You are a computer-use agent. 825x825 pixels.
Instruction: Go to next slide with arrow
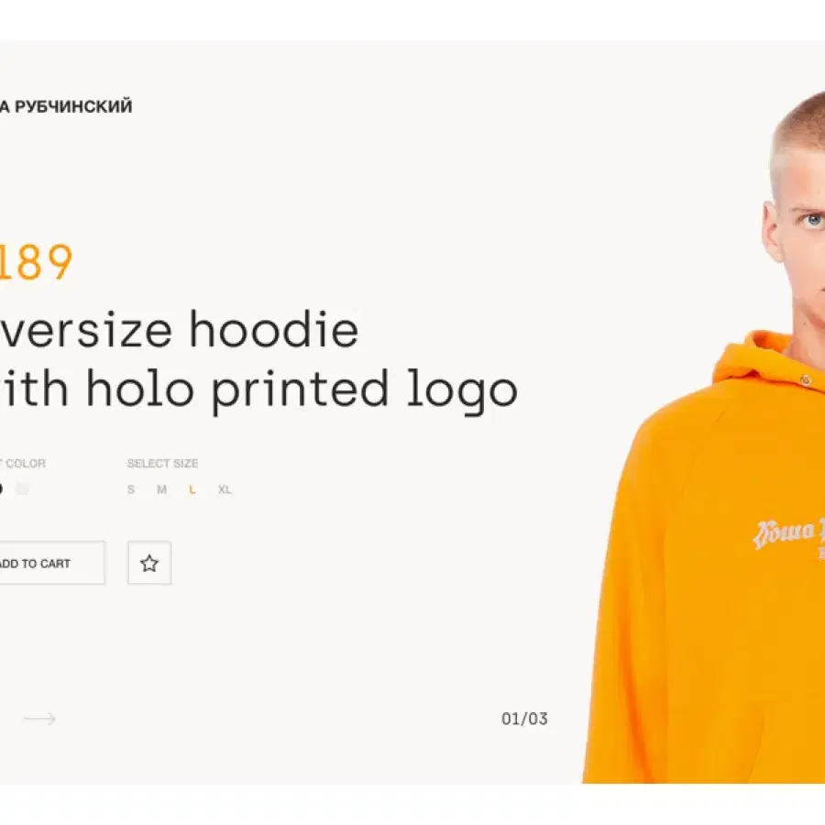[x=40, y=719]
